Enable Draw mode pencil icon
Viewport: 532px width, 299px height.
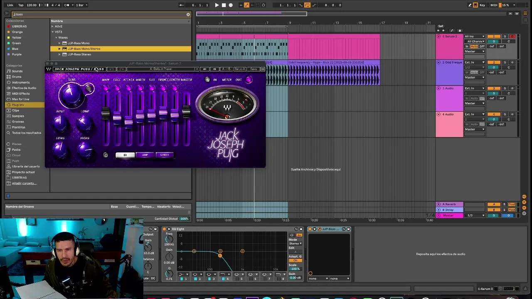tap(470, 5)
